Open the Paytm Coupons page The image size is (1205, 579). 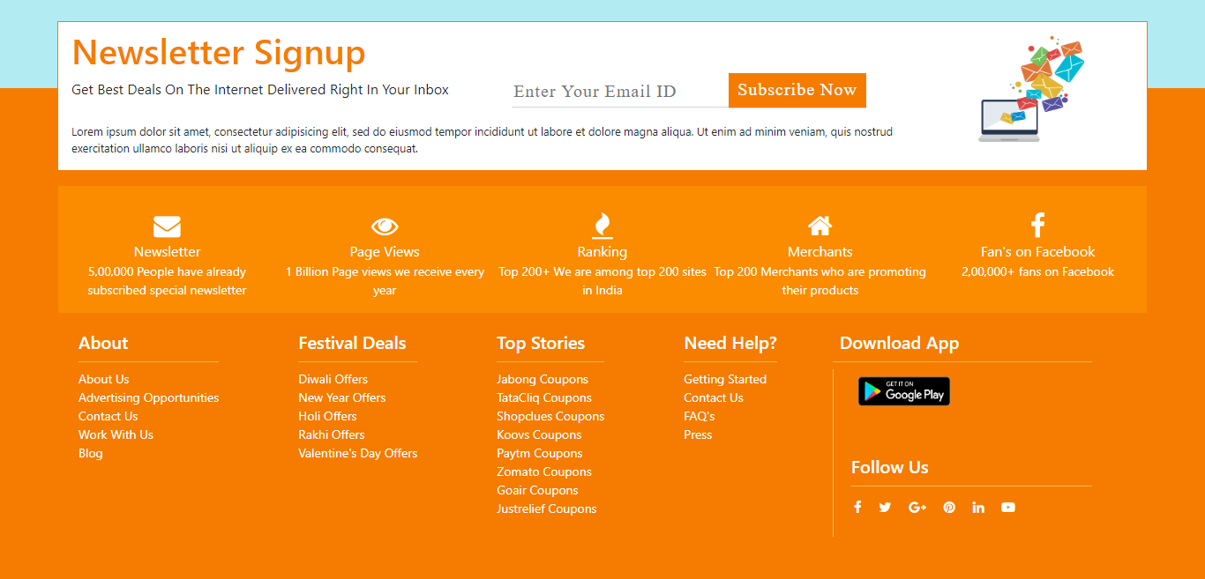click(539, 453)
